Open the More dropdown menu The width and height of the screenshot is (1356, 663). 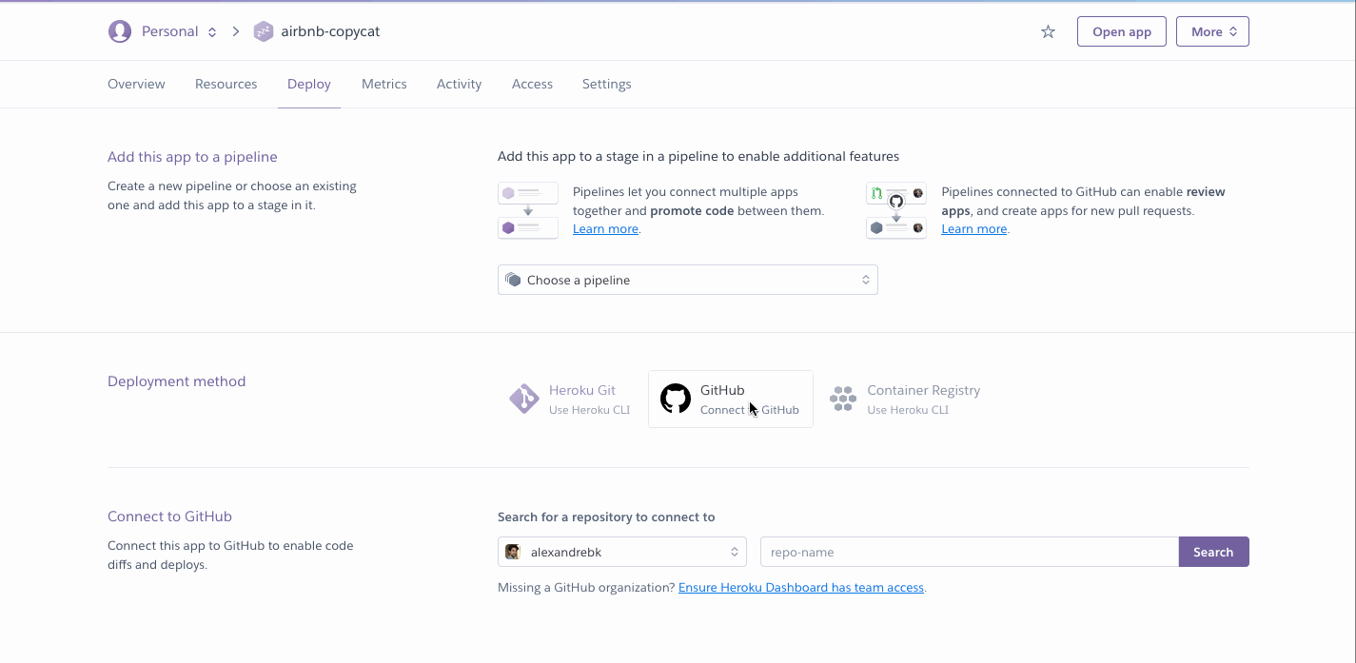coord(1212,31)
